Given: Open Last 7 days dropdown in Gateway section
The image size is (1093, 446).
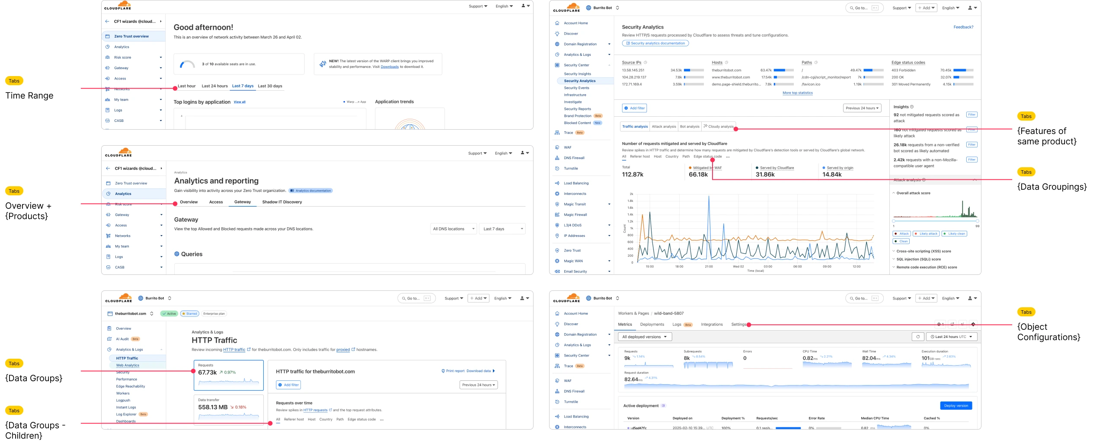Looking at the screenshot, I should 502,229.
